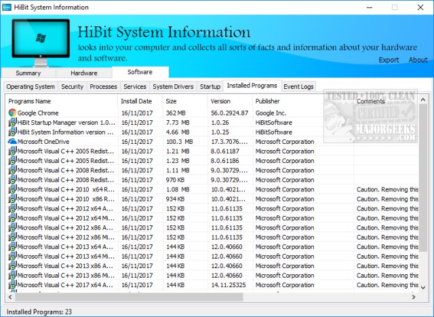Open the Processes tab
The width and height of the screenshot is (434, 317).
pyautogui.click(x=103, y=87)
